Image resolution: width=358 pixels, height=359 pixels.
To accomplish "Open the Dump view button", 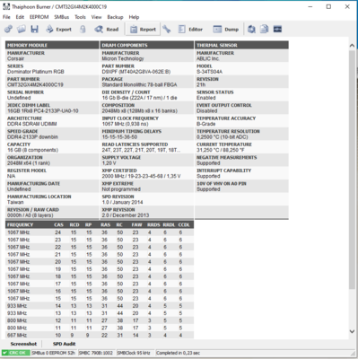I will 226,29.
